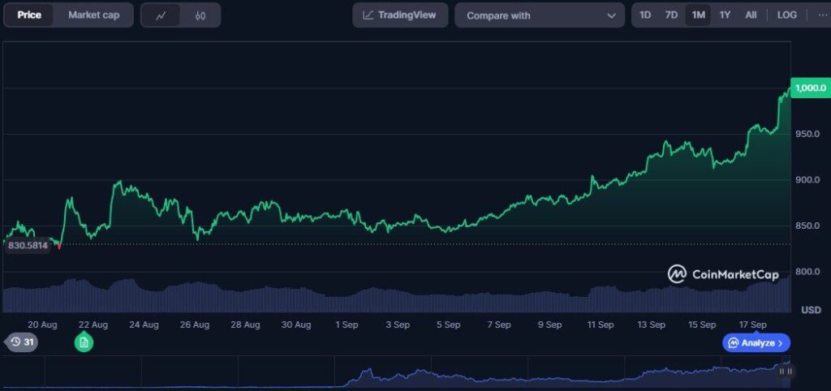Toggle LOG scale
The height and width of the screenshot is (391, 831).
pyautogui.click(x=787, y=15)
